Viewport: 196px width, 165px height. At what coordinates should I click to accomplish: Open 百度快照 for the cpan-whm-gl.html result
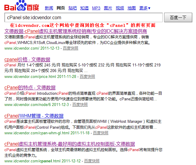tap(101, 133)
